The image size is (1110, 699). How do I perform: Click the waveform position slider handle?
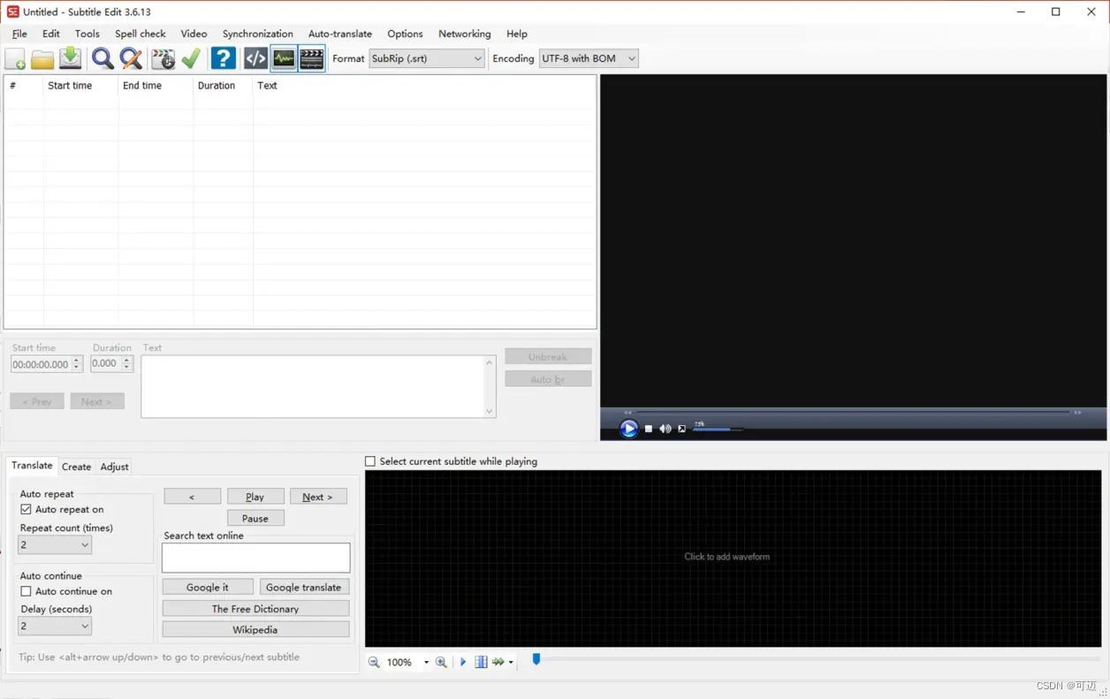coord(536,659)
